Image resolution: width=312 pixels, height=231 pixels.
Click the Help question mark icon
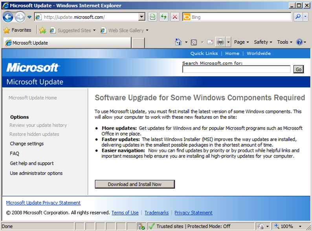(x=299, y=42)
